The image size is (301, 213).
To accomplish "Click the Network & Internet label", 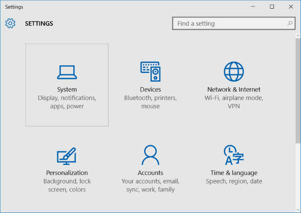I will [x=234, y=89].
